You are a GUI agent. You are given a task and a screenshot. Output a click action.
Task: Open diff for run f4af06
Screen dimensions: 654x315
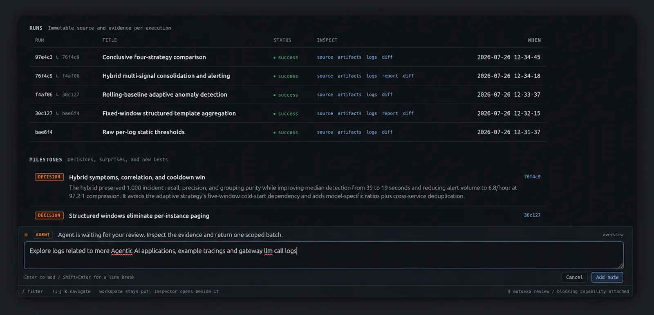(x=387, y=95)
